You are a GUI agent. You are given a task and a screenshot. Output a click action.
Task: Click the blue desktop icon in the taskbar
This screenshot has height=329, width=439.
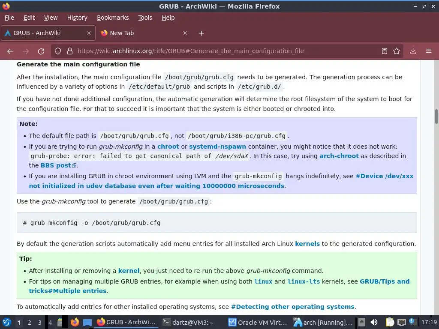pyautogui.click(x=87, y=323)
